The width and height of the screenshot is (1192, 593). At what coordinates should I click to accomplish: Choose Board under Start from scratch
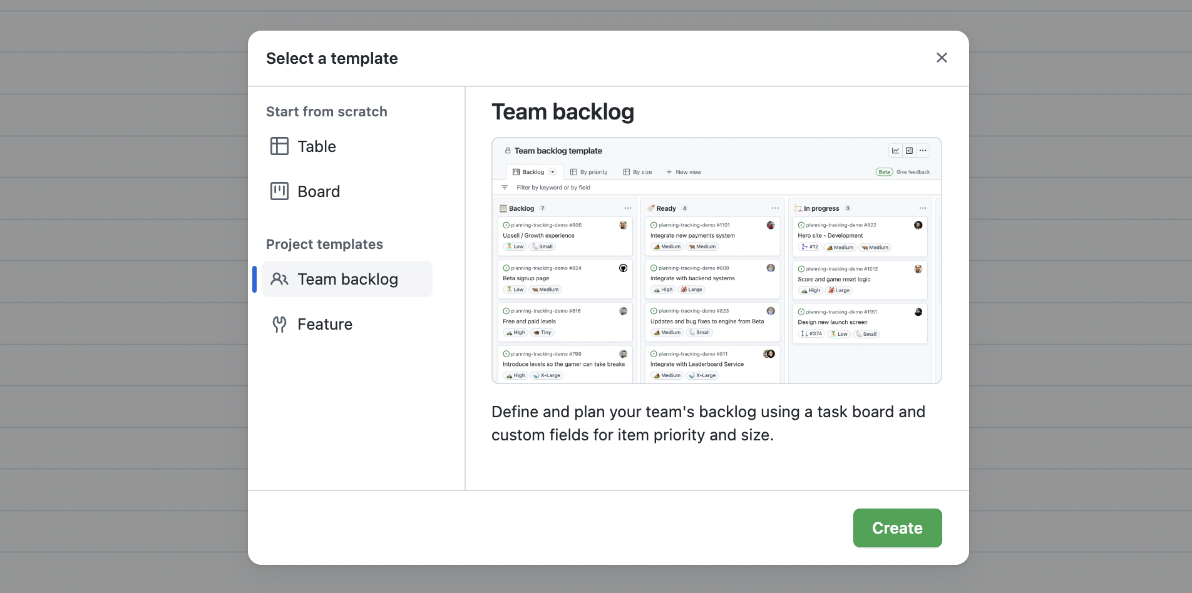(319, 191)
